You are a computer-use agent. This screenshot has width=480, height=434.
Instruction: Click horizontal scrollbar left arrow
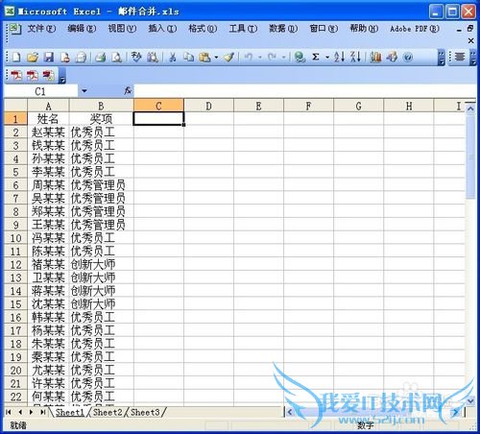tap(290, 412)
